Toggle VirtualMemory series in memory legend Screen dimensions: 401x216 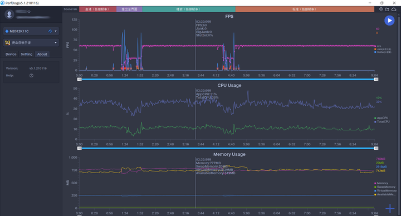[x=385, y=191]
